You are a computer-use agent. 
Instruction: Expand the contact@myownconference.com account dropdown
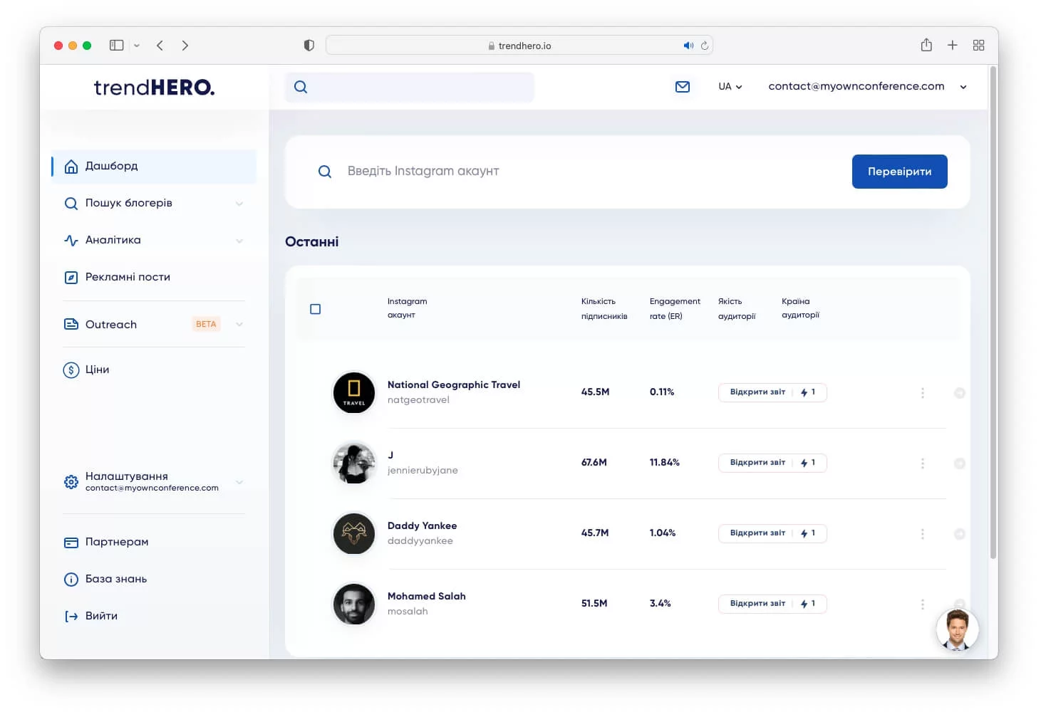point(963,86)
